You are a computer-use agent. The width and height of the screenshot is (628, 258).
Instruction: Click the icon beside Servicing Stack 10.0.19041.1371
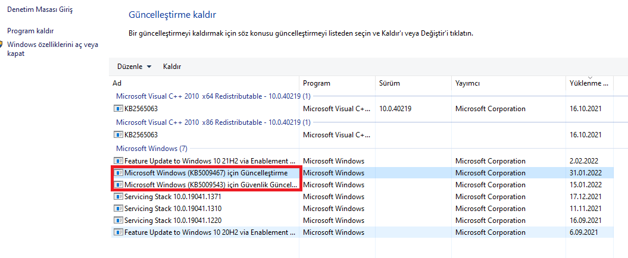[x=118, y=196]
